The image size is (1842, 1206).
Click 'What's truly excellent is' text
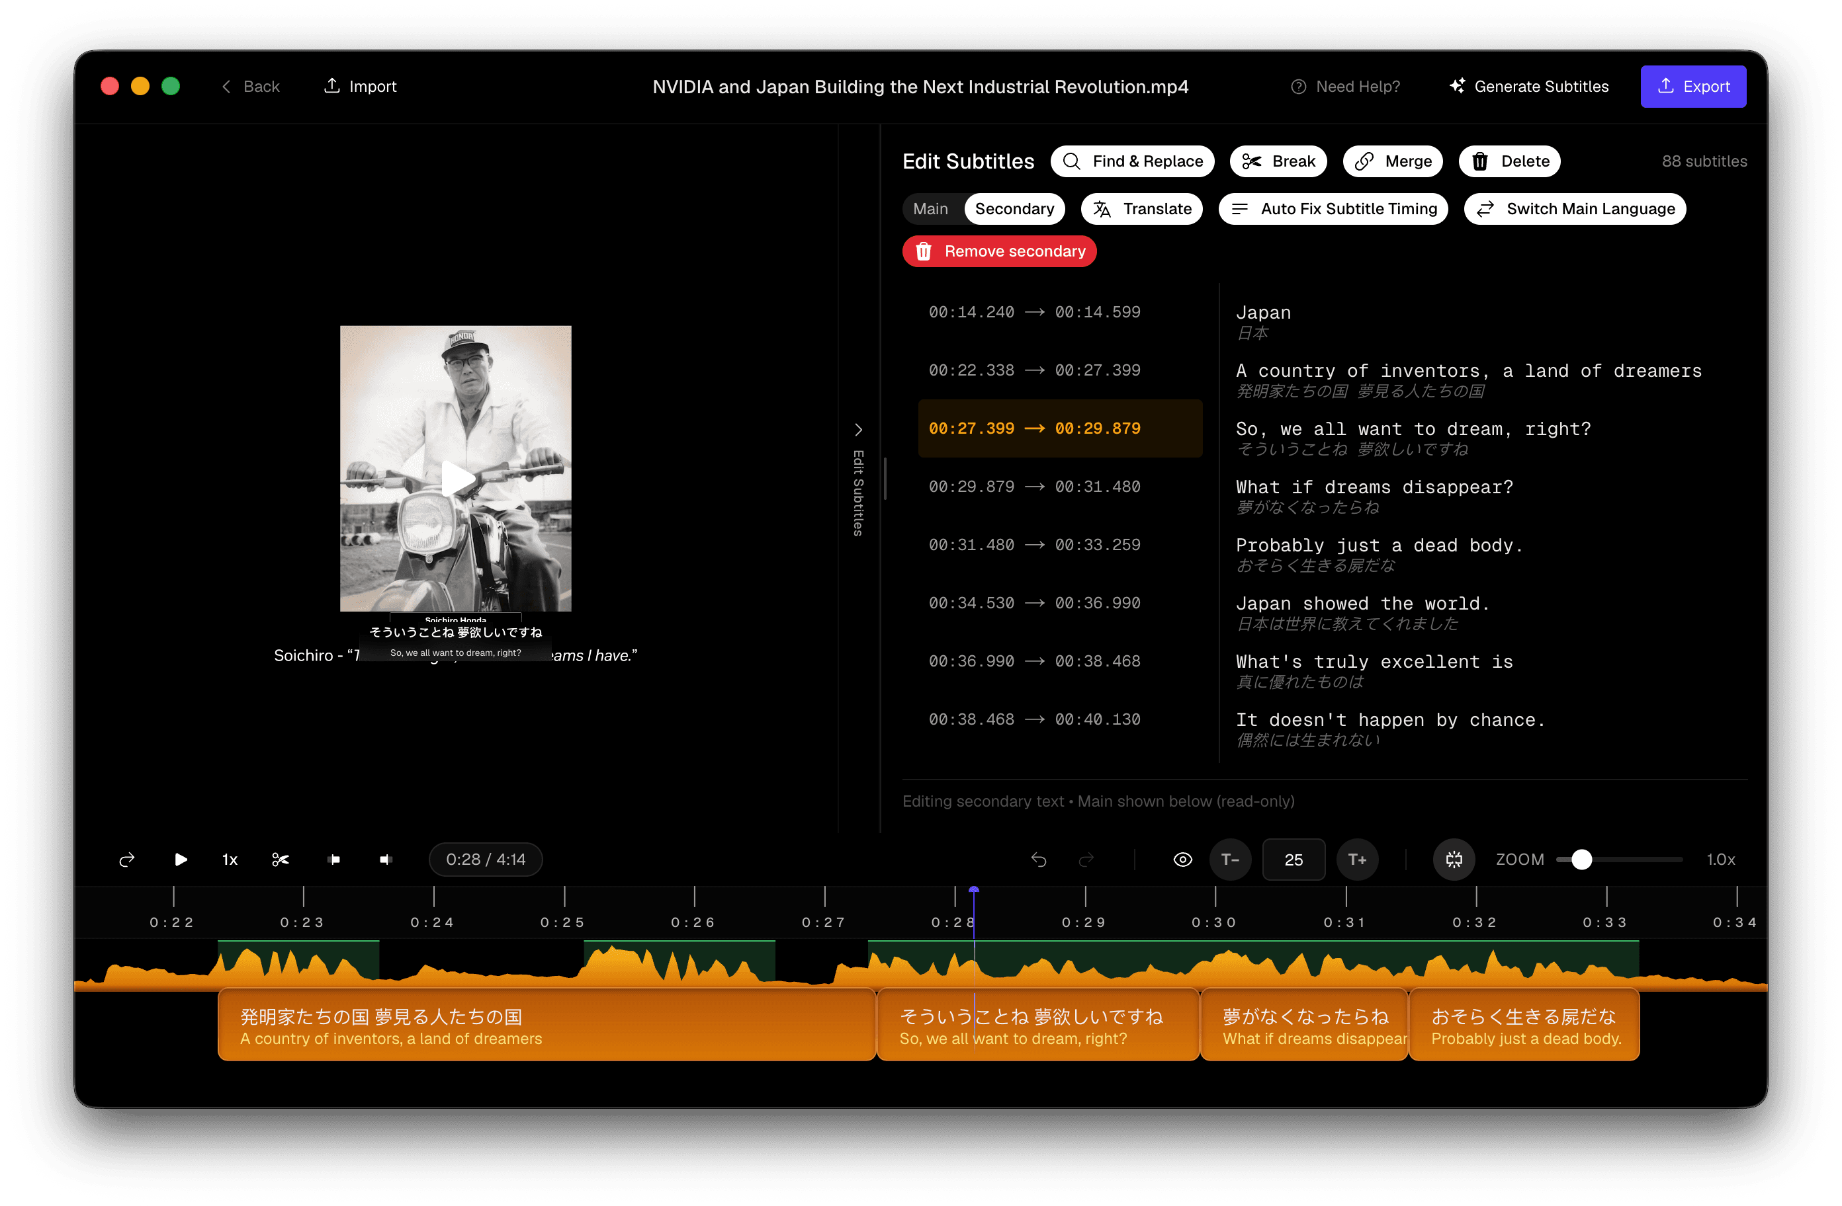click(x=1374, y=661)
